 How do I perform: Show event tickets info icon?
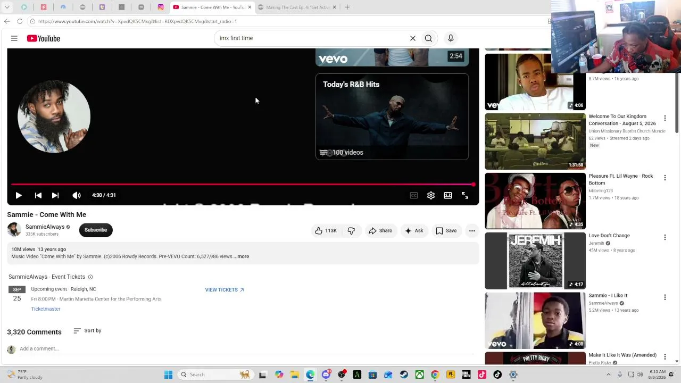tap(90, 277)
